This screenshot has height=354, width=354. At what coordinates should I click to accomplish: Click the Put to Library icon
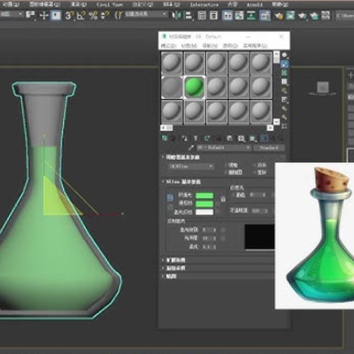coord(229,138)
